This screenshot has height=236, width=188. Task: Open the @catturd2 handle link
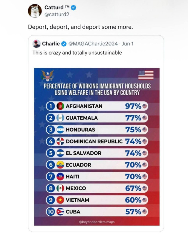coord(57,14)
